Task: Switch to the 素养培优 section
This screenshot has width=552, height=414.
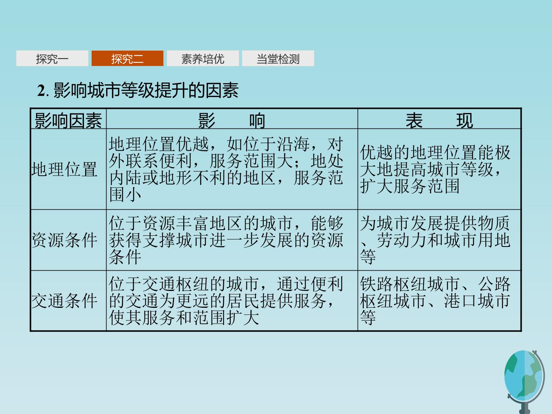Action: coord(203,59)
